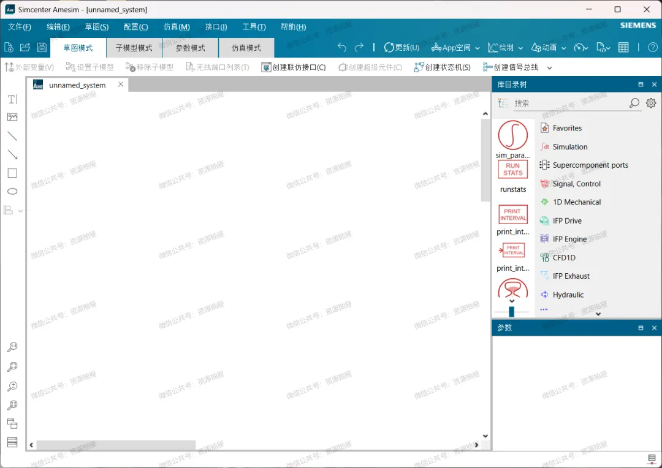Open the 1D Mechanical library
Image resolution: width=662 pixels, height=468 pixels.
(571, 202)
